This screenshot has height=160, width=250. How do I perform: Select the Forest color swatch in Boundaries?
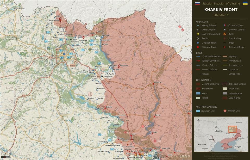(198, 98)
